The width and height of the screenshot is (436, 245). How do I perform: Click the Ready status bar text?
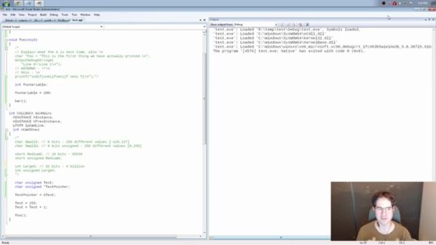click(x=5, y=243)
